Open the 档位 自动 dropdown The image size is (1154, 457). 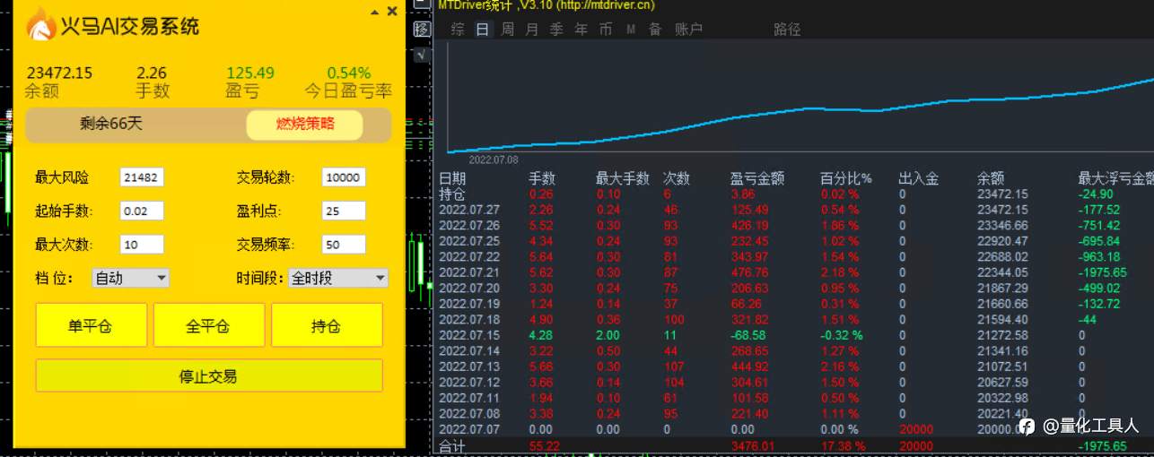tap(130, 278)
